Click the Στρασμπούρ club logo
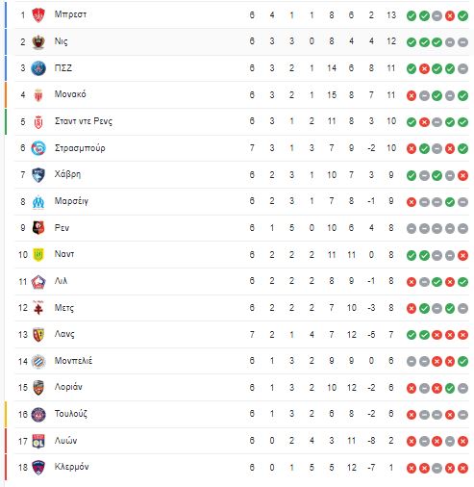 point(38,148)
